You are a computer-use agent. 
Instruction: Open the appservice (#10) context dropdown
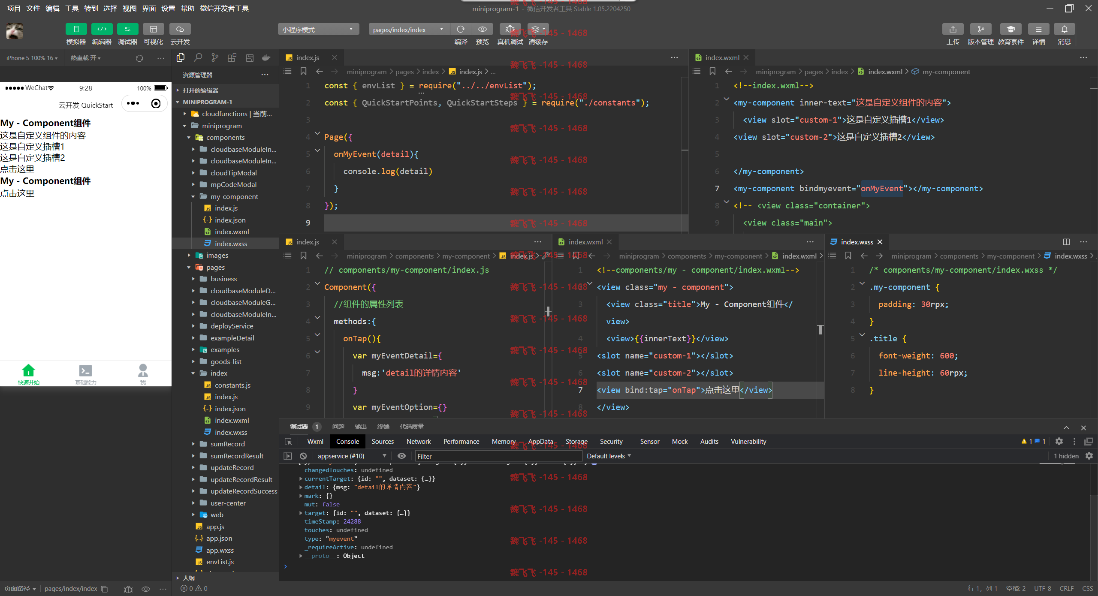tap(352, 456)
